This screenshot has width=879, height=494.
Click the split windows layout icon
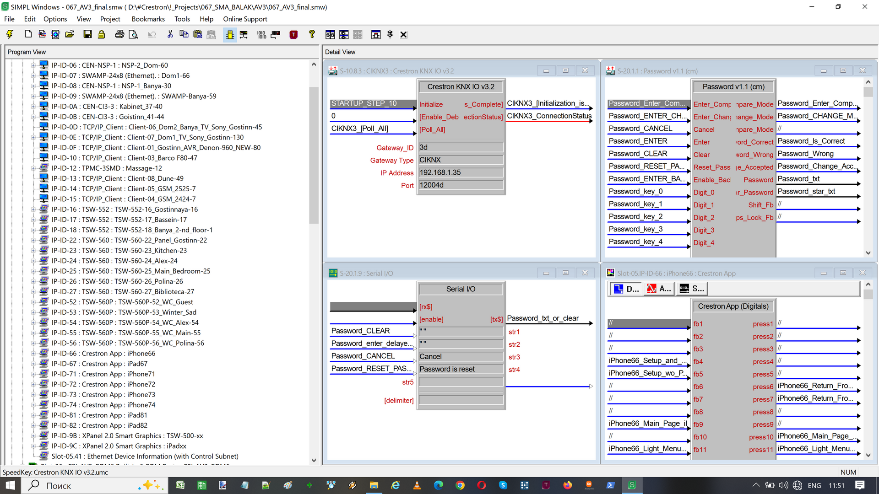click(330, 34)
